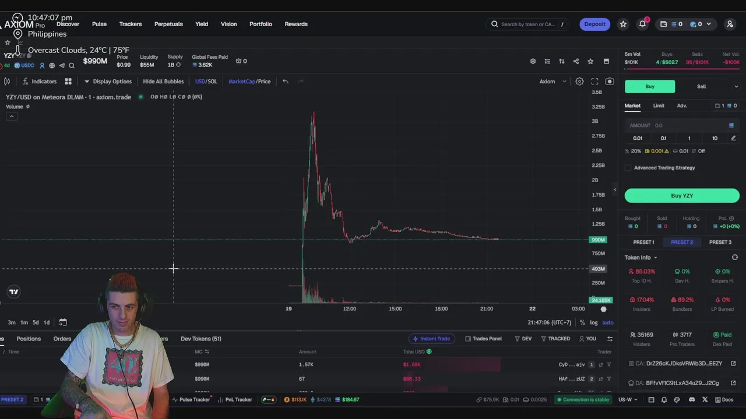Screen dimensions: 746x419
Task: Select the 1d chart timeframe
Action: coord(47,322)
